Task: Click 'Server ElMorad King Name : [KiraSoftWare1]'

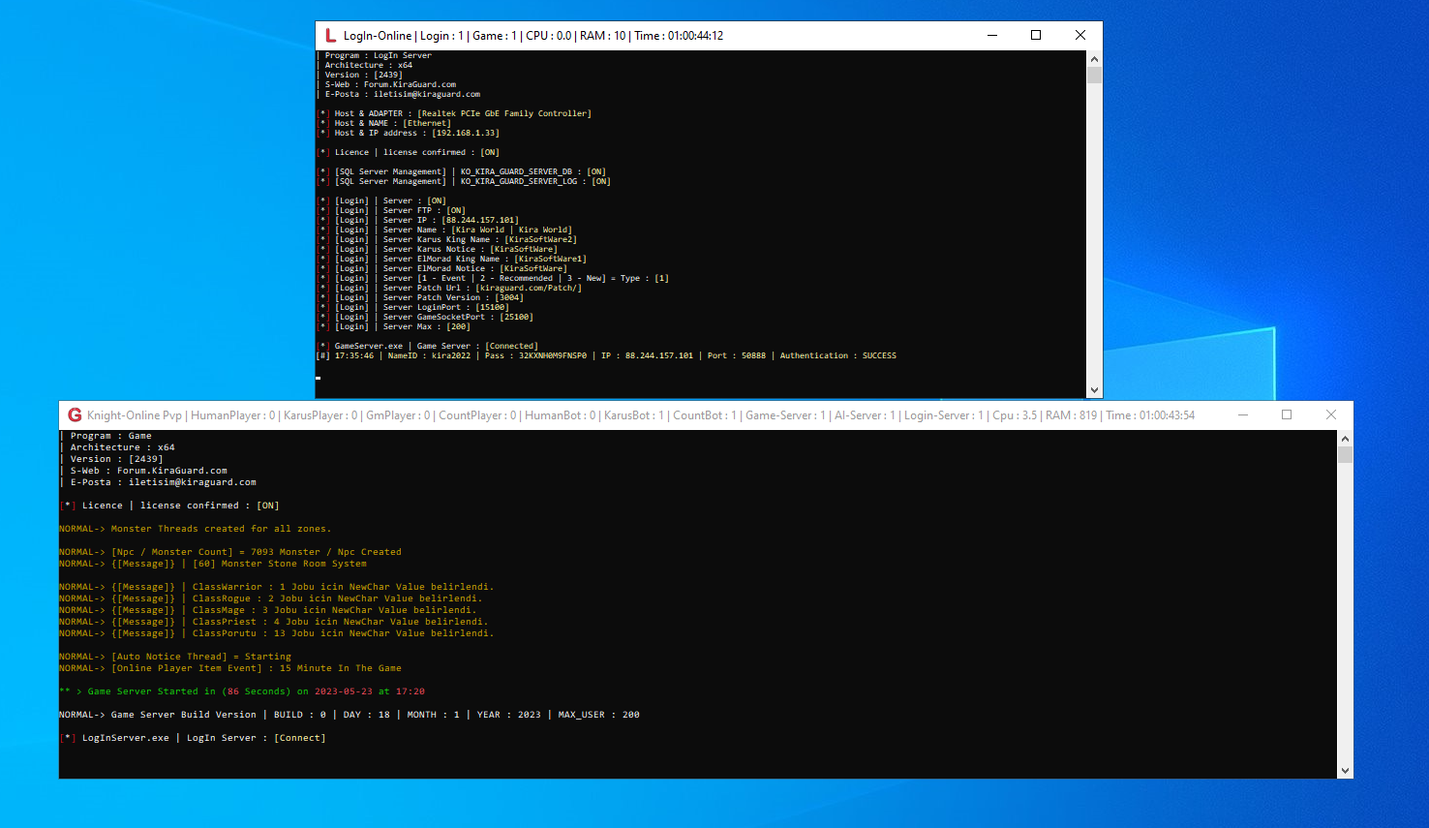Action: click(484, 260)
